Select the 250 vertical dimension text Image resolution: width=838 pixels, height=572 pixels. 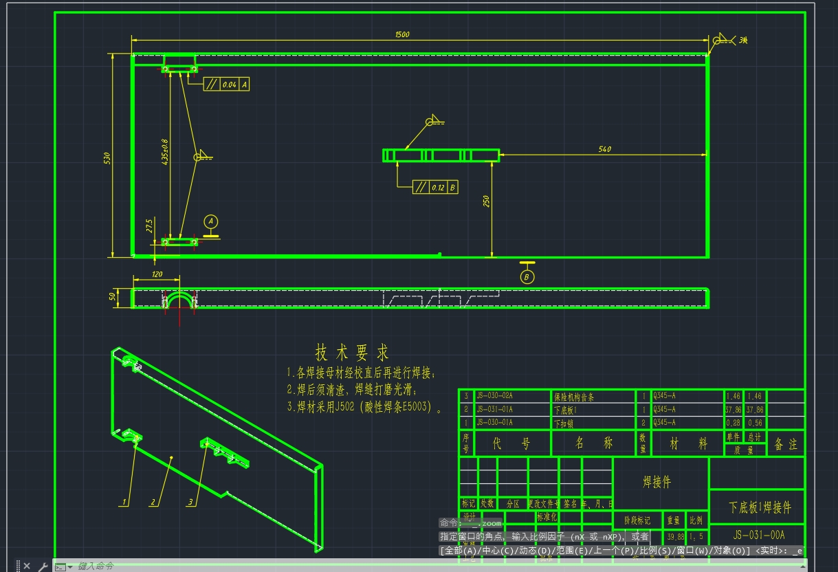coord(485,201)
